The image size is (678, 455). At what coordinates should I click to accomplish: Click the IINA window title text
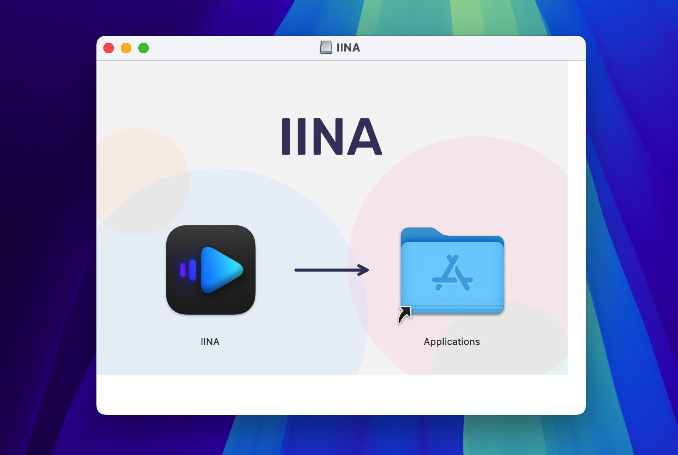click(x=348, y=48)
